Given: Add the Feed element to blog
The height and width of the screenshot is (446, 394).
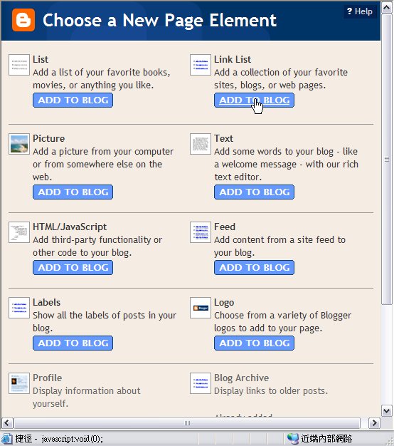Looking at the screenshot, I should pyautogui.click(x=255, y=267).
